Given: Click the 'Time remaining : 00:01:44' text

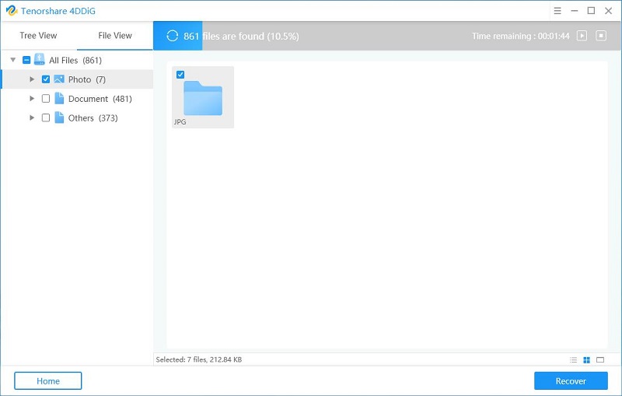Looking at the screenshot, I should pos(520,36).
